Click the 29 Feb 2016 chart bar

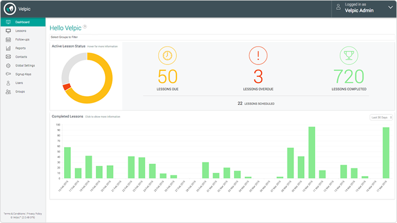tap(205, 170)
